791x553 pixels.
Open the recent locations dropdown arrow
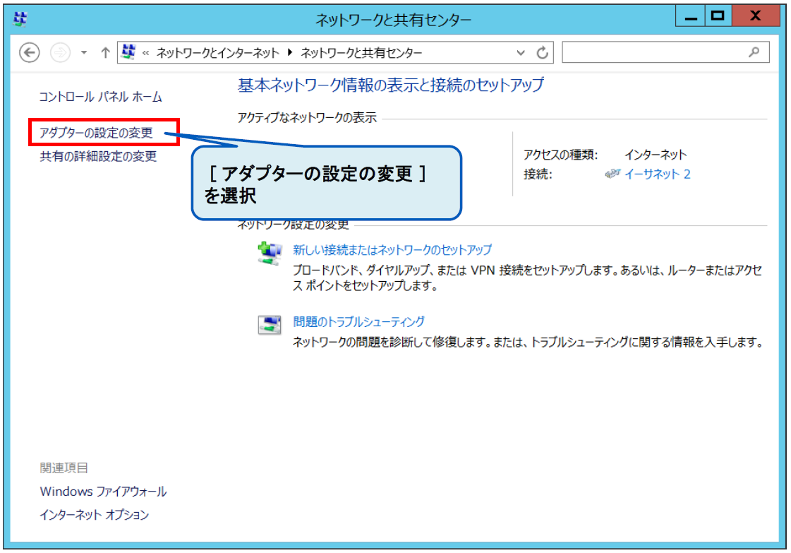84,53
